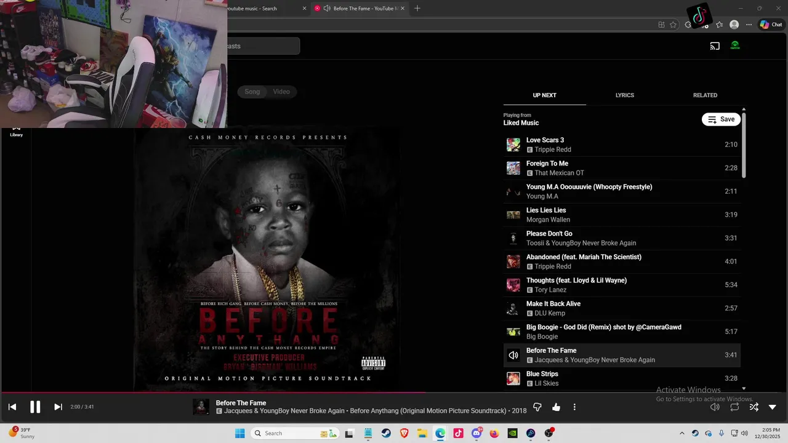This screenshot has width=788, height=443.
Task: Open Firefox from the taskbar
Action: [494, 433]
